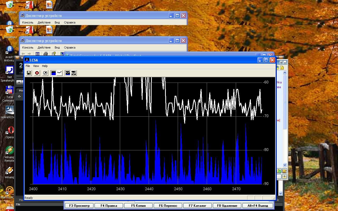Toggle the stacked-waves chart view button

[74, 73]
